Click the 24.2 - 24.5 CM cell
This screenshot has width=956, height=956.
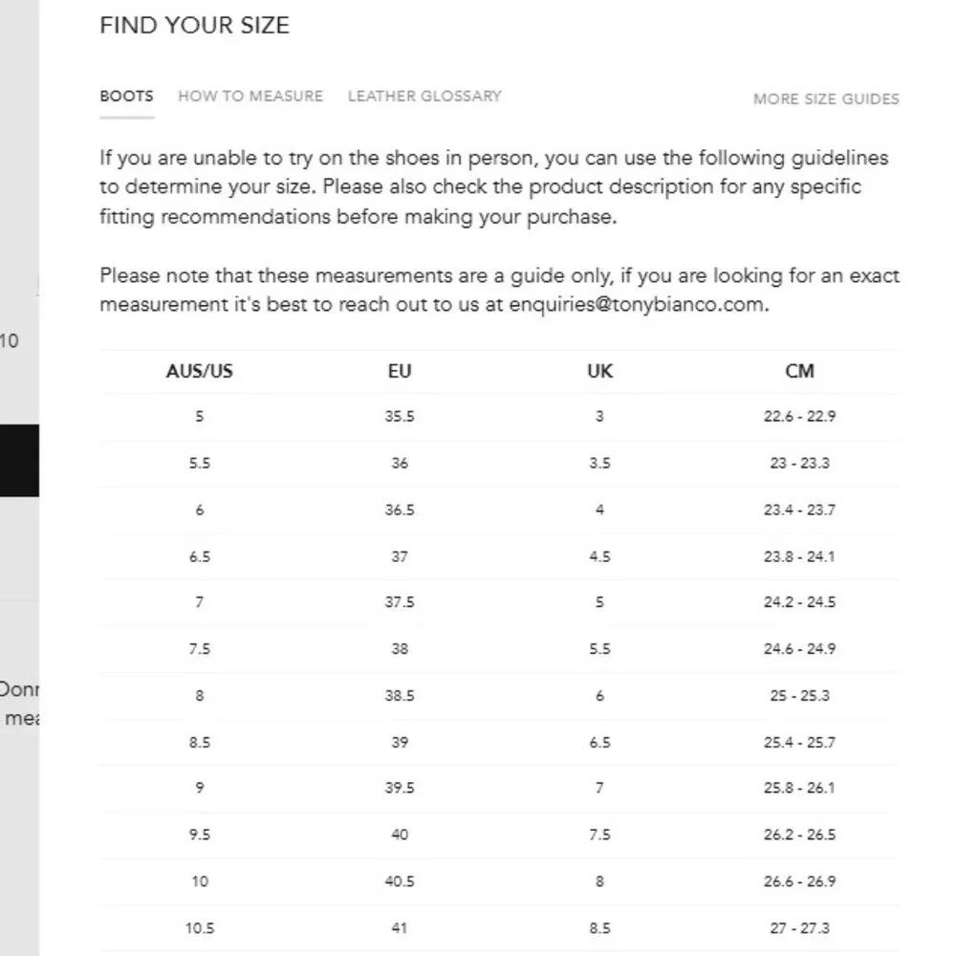[799, 602]
